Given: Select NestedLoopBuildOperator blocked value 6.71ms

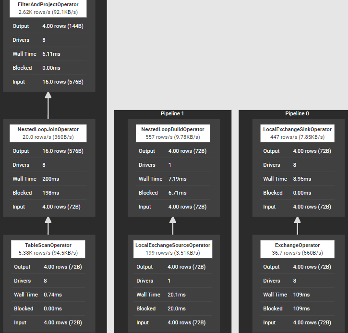Looking at the screenshot, I should click(177, 193).
